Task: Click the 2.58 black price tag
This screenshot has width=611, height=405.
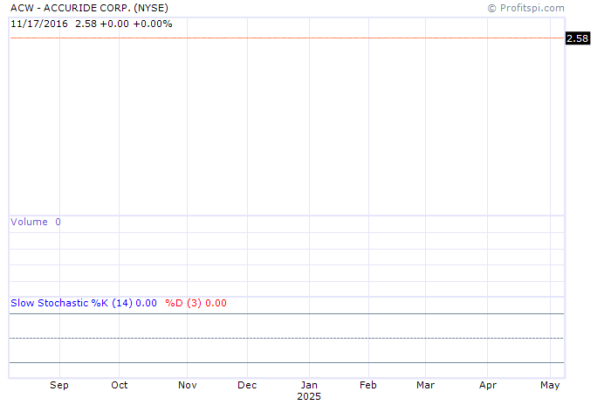Action: [x=578, y=38]
